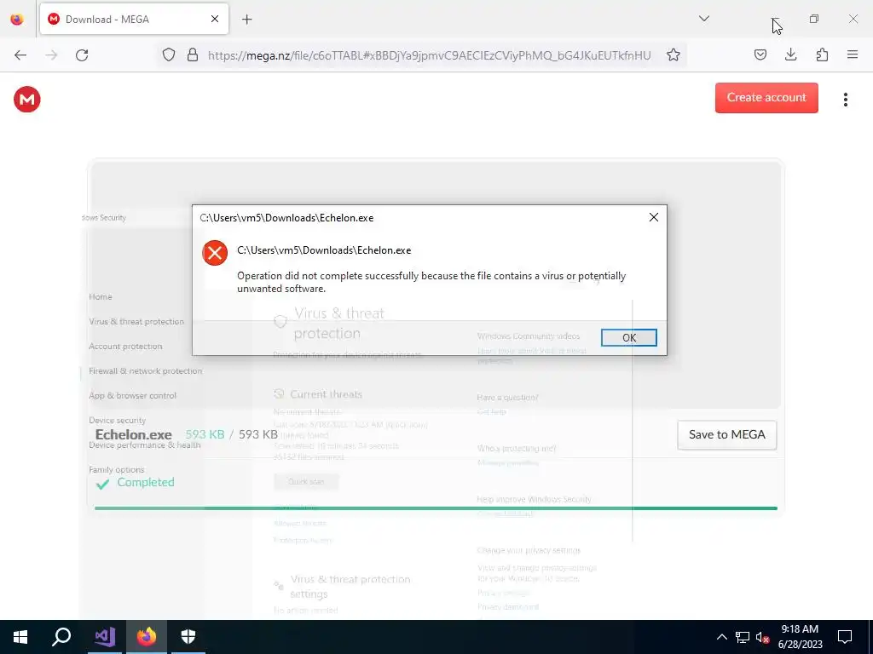Viewport: 873px width, 654px height.
Task: Open the Firefox downloads panel
Action: pos(790,55)
